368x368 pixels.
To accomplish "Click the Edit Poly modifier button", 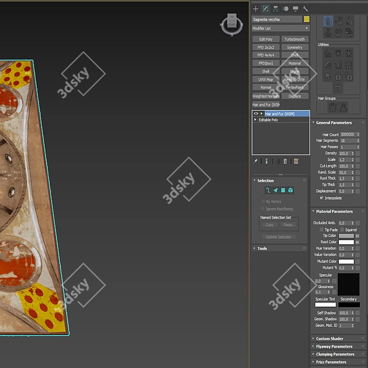I will (266, 39).
